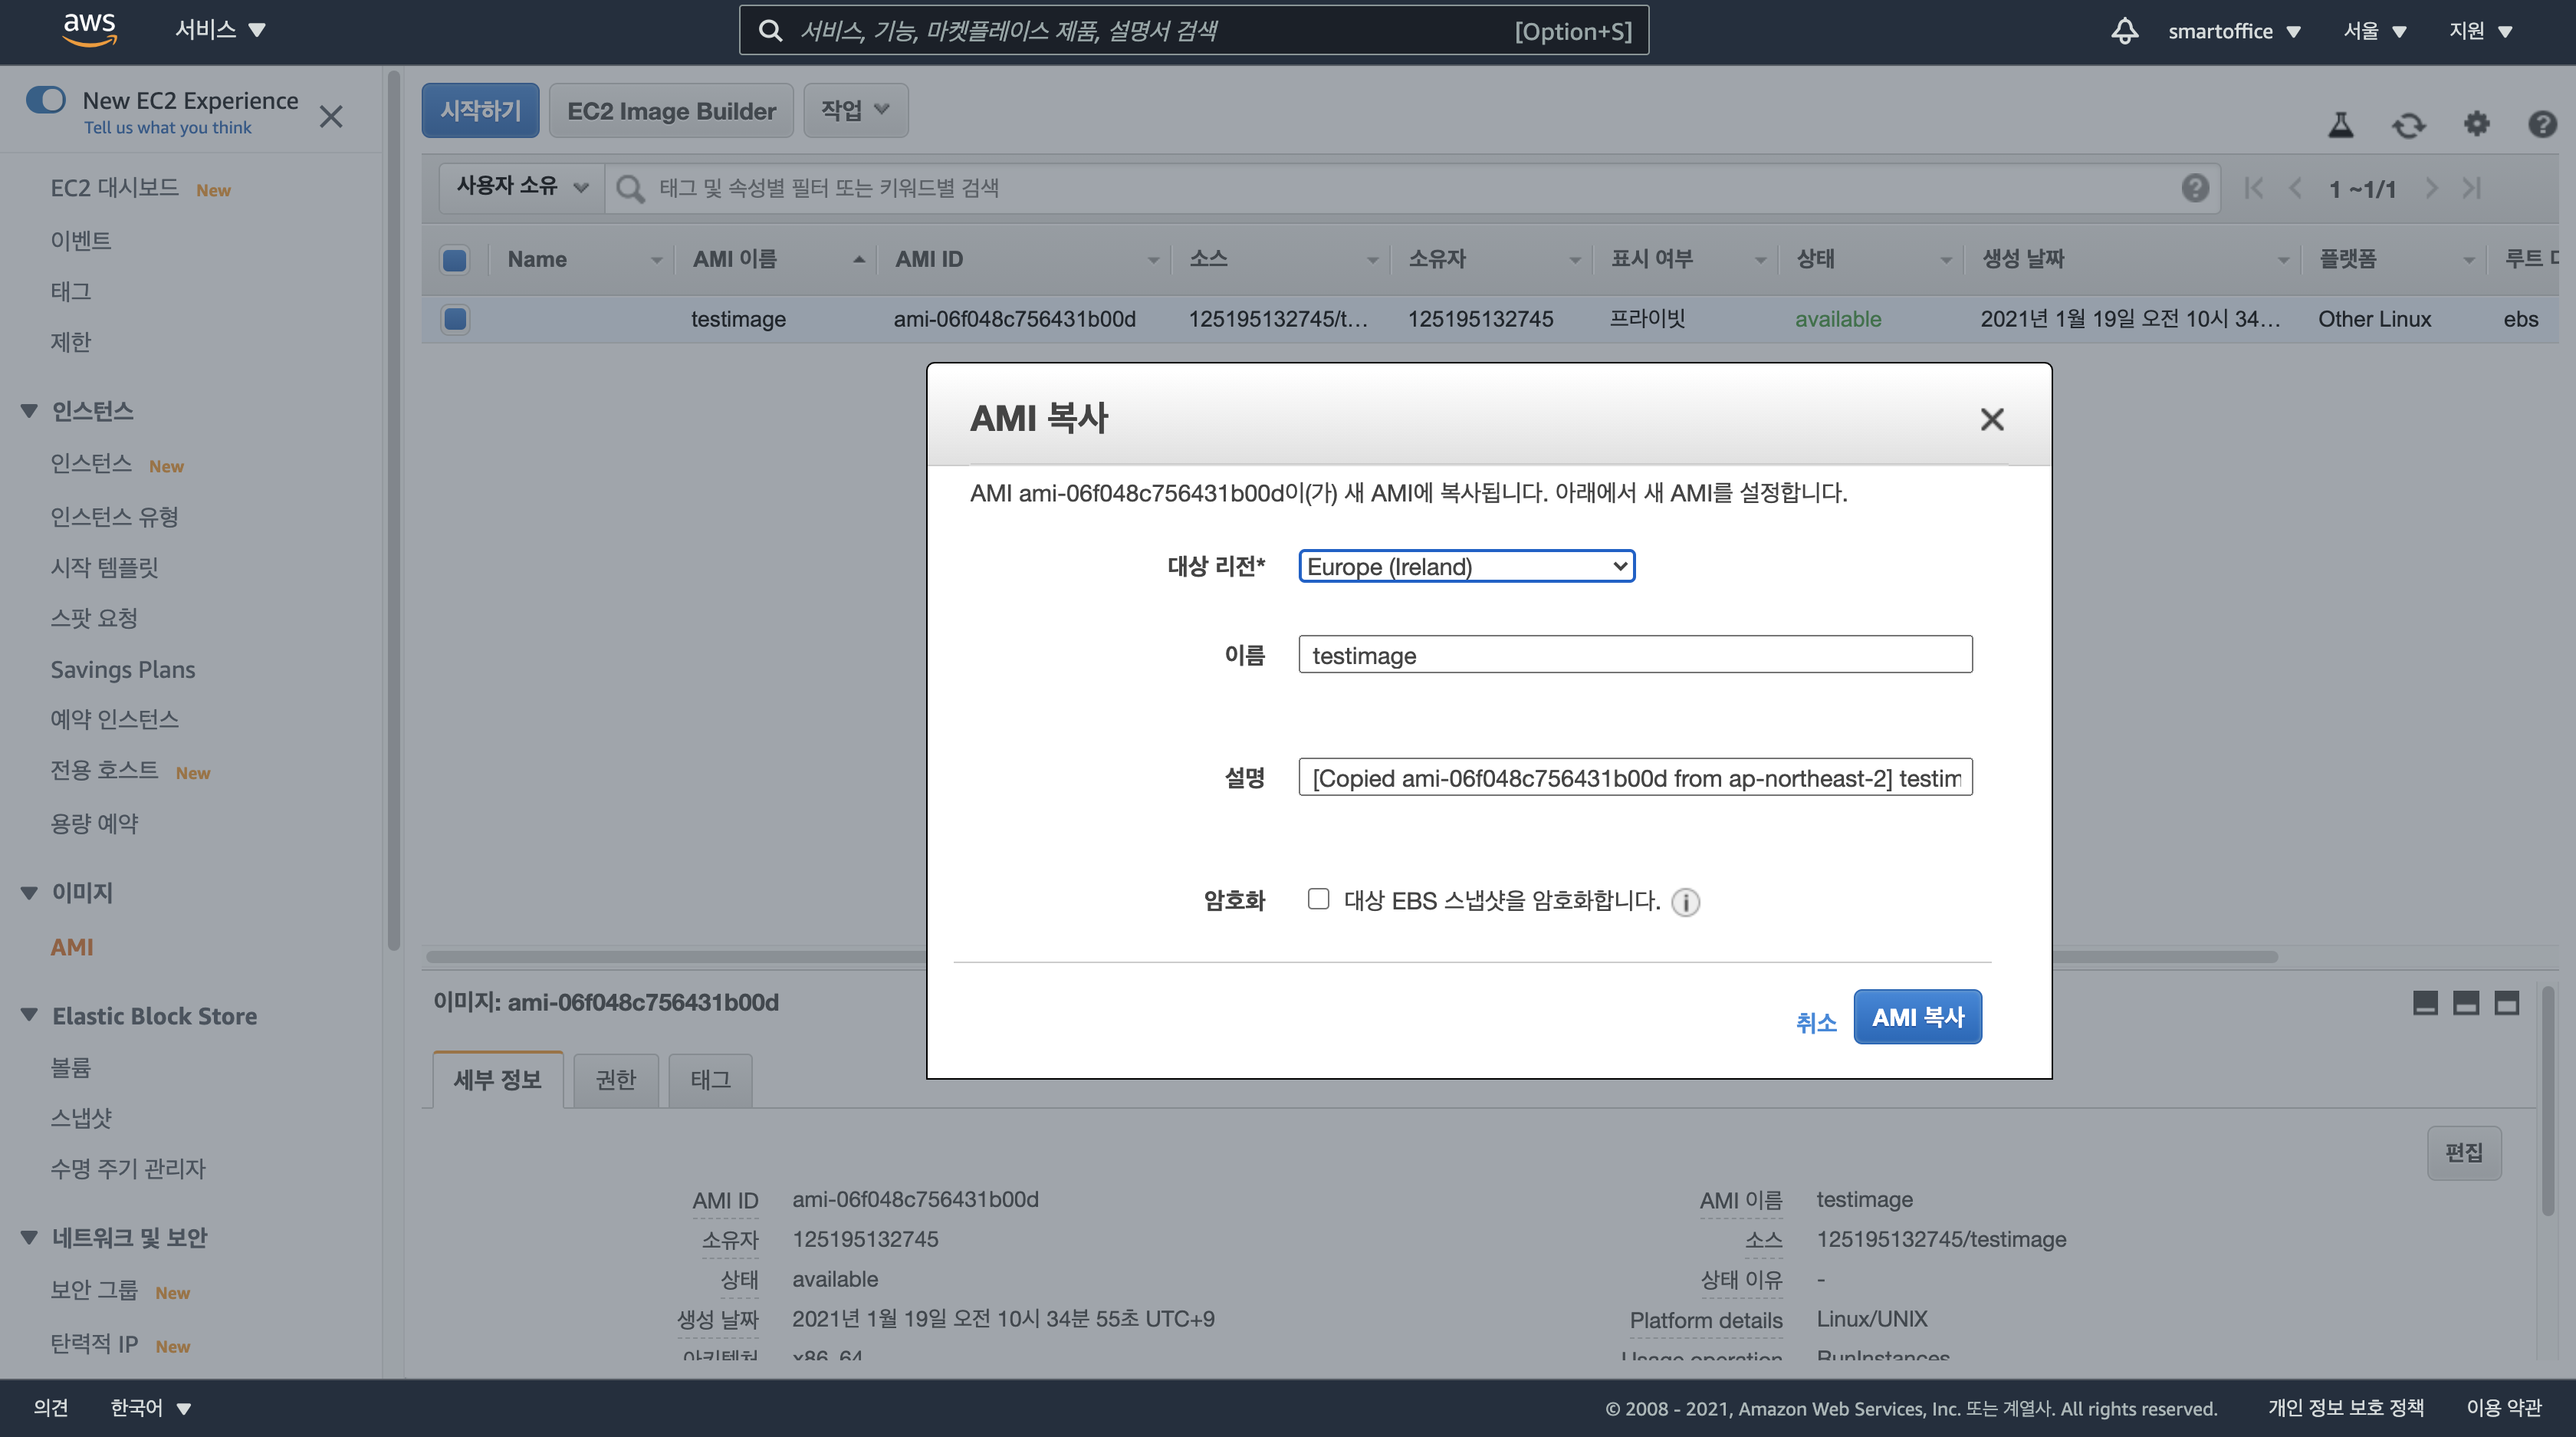2576x1437 pixels.
Task: Open the settings gear icon
Action: pyautogui.click(x=2476, y=124)
